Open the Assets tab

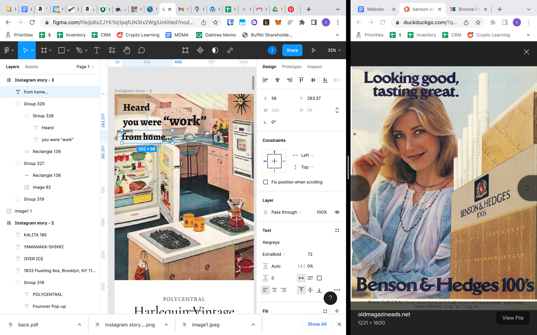31,66
